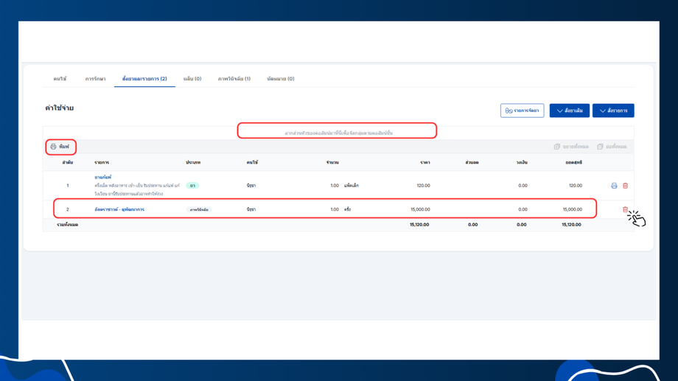The height and width of the screenshot is (381, 678).
Task: Click the drop-area hint text above table
Action: 338,133
